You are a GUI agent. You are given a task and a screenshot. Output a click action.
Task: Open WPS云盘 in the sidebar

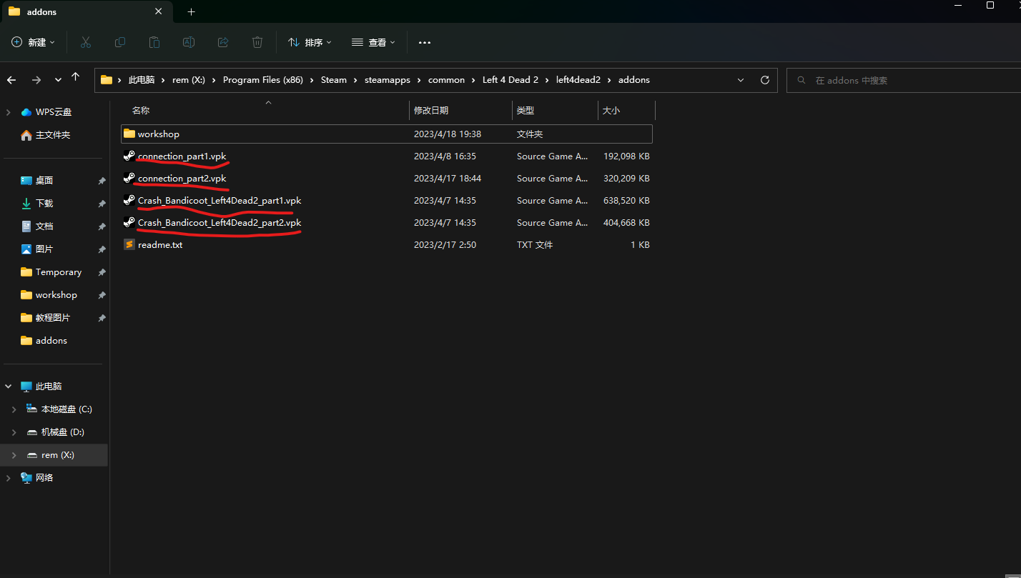tap(54, 111)
